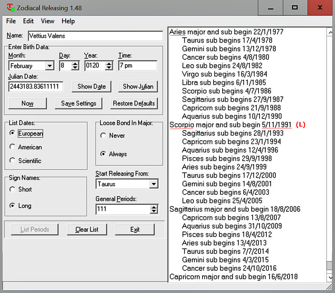Viewport: 335px width, 293px height.
Task: Open the File menu
Action: pyautogui.click(x=11, y=21)
